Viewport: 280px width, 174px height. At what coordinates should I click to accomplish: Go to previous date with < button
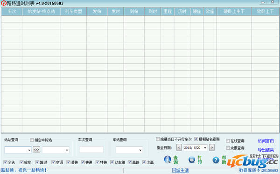179,147
